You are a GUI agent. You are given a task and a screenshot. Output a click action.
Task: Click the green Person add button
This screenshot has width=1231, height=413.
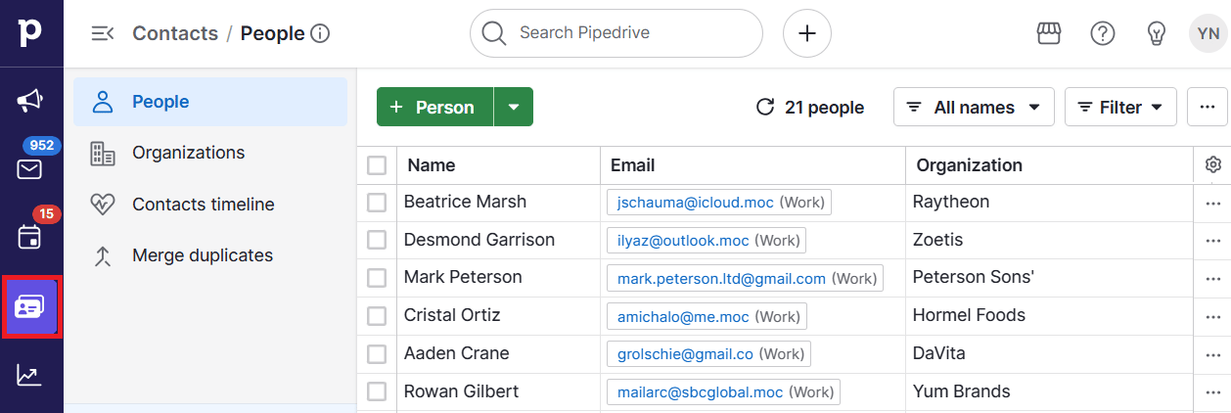(434, 107)
